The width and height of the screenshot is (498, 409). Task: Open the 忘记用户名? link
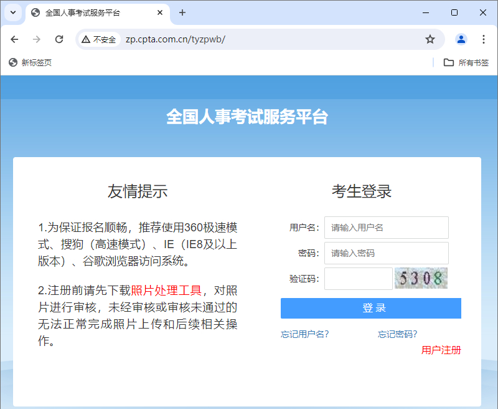pyautogui.click(x=304, y=334)
